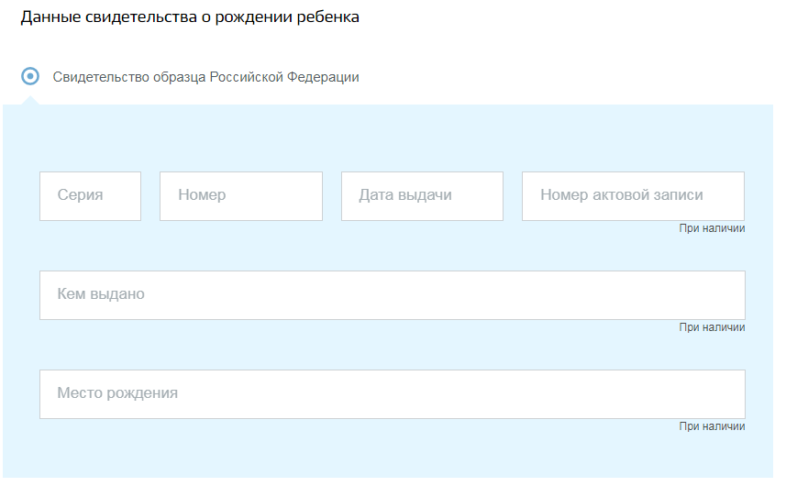Select the Russian Federation certificate radio button
This screenshot has width=797, height=486.
click(x=30, y=76)
